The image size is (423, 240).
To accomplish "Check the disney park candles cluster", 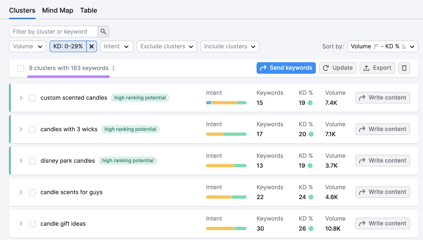I will coord(32,161).
